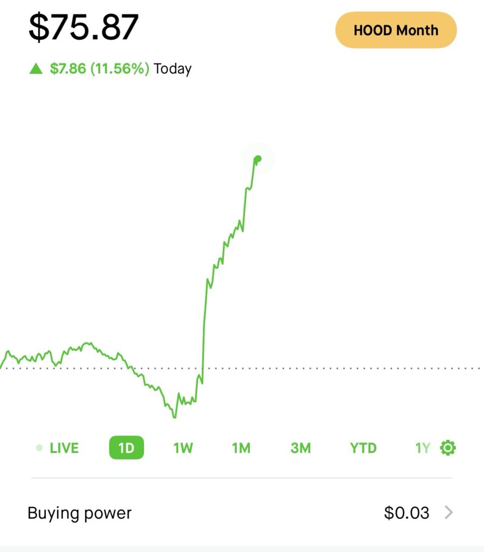This screenshot has height=552, width=484.
Task: Click the pale dot beside LIVE
Action: coord(39,448)
